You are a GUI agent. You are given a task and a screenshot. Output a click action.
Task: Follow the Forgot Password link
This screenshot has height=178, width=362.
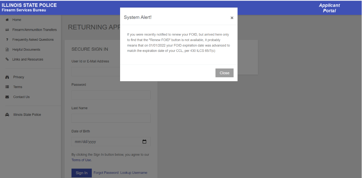pos(106,173)
